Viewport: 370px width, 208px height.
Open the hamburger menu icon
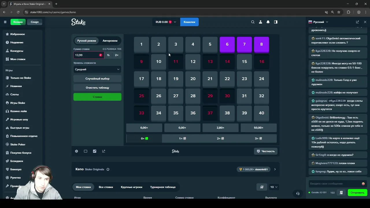[5, 22]
